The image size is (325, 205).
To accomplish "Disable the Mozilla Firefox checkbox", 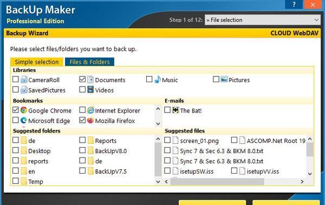I will [82, 120].
